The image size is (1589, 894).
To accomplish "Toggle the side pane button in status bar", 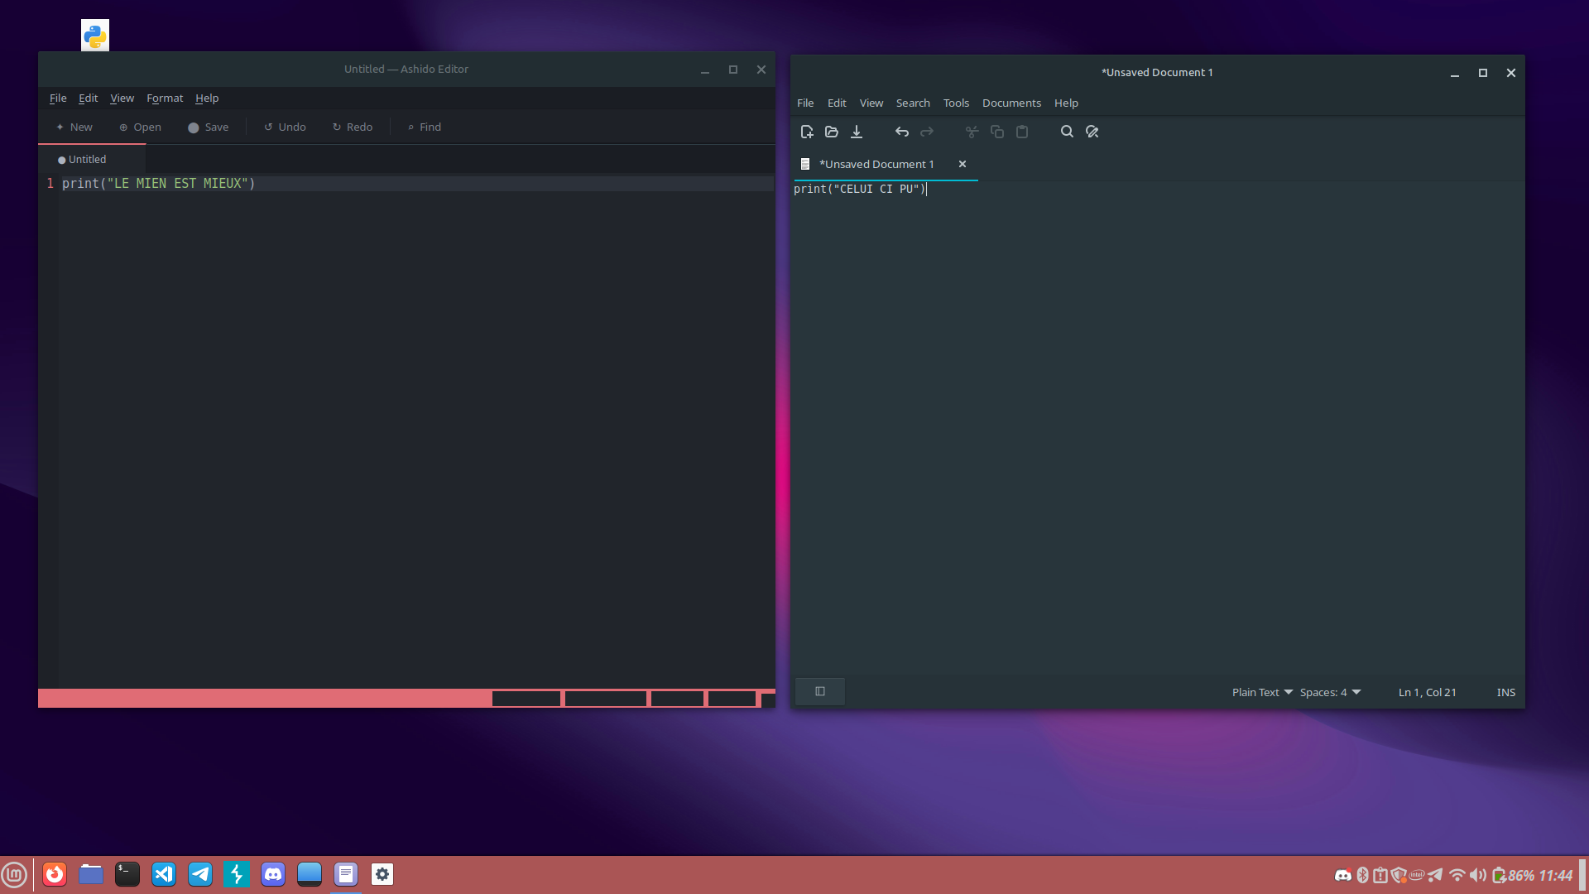I will (x=820, y=691).
